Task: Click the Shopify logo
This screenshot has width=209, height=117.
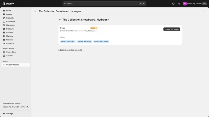Action: pos(8,4)
